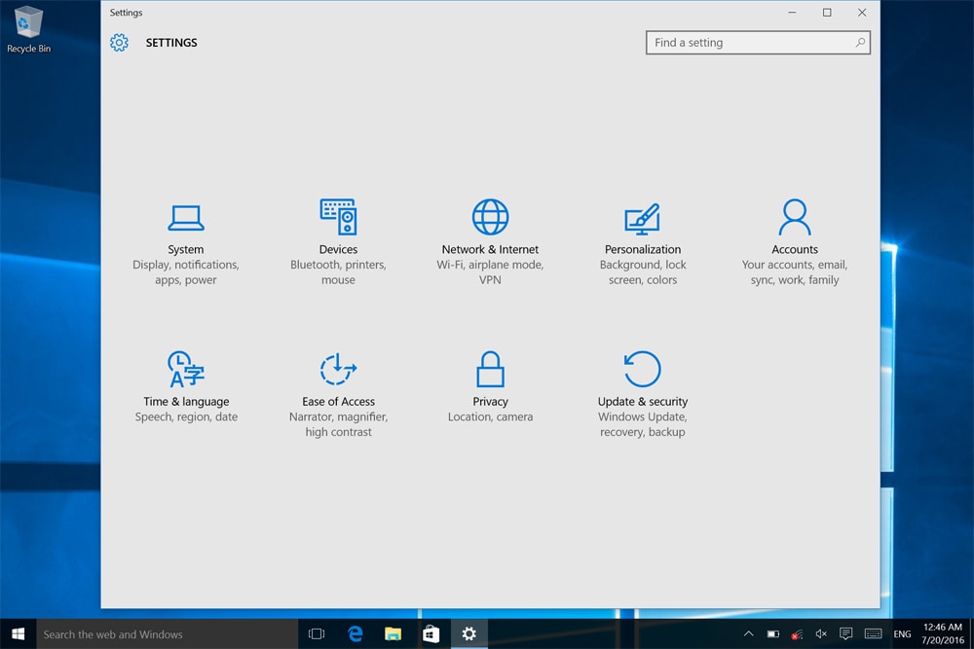
Task: Click inside the Find a setting box
Action: click(745, 43)
